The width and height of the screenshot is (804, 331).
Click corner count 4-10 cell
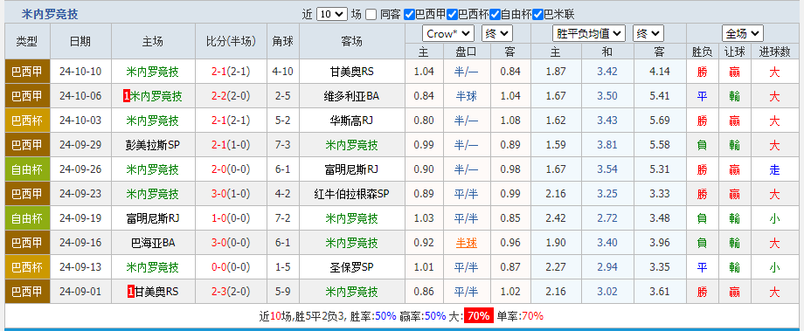coord(283,72)
